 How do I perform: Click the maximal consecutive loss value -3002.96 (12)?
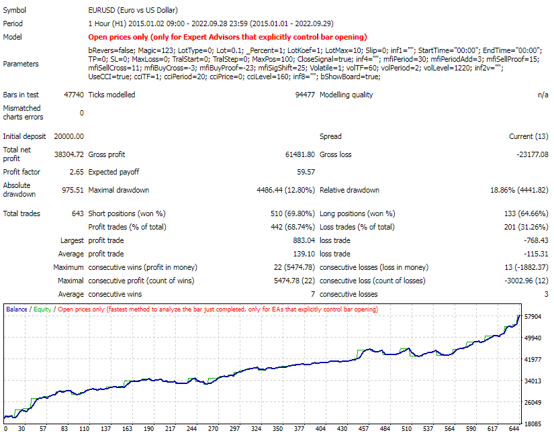(526, 281)
